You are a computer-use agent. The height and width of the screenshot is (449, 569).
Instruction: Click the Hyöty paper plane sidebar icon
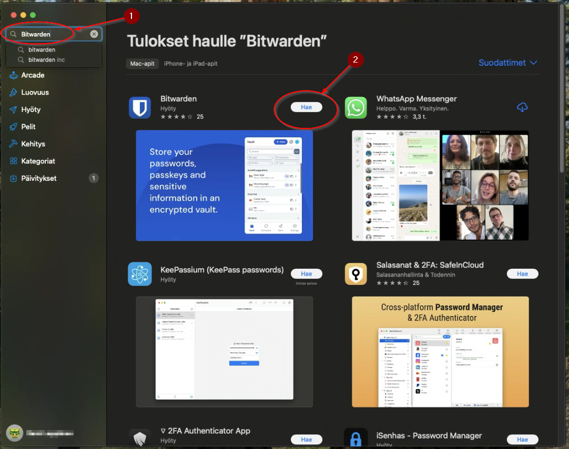tap(14, 109)
